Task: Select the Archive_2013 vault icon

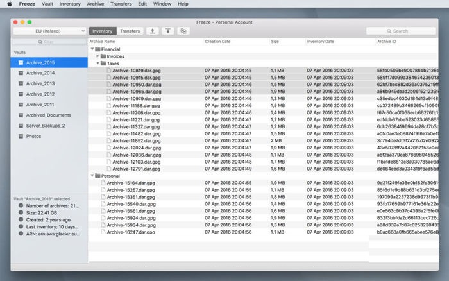Action: pyautogui.click(x=21, y=83)
